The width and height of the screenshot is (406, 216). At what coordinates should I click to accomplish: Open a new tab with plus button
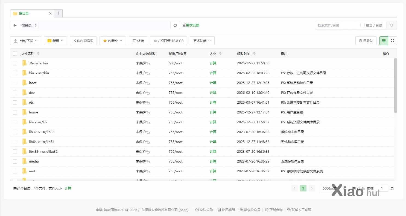58,13
